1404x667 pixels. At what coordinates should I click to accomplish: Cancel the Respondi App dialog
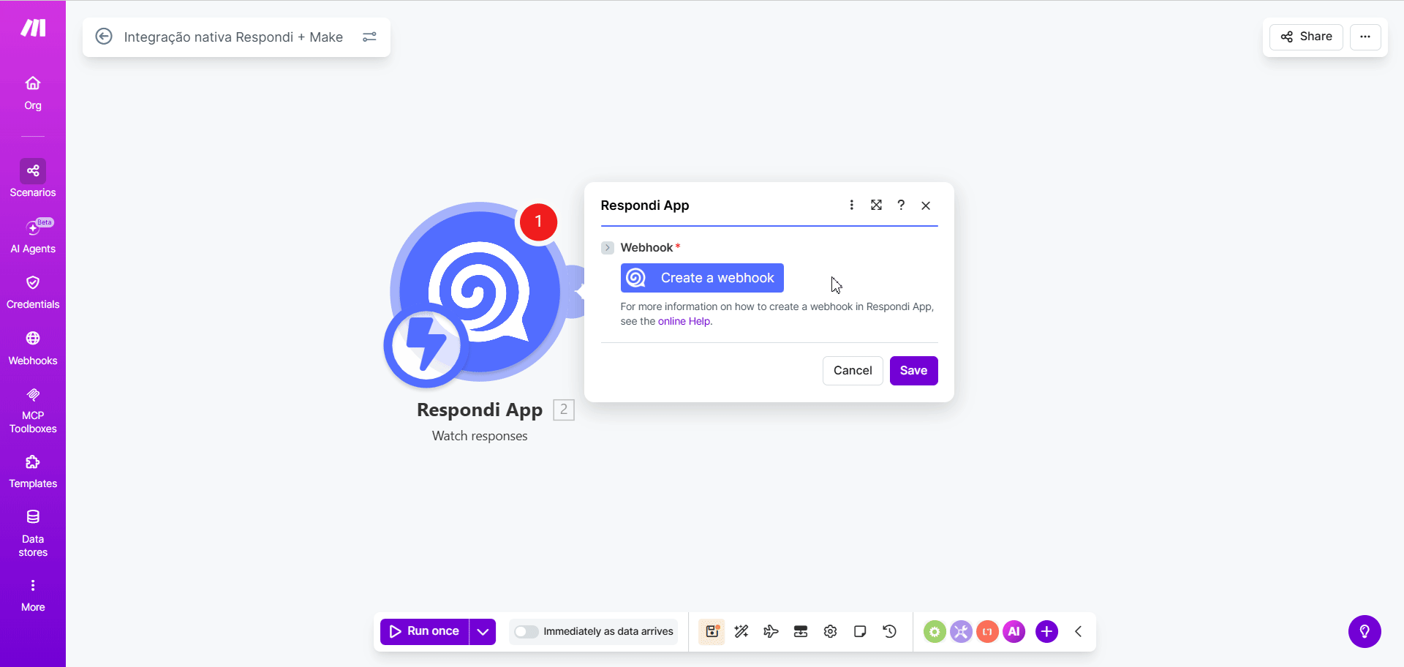coord(853,371)
